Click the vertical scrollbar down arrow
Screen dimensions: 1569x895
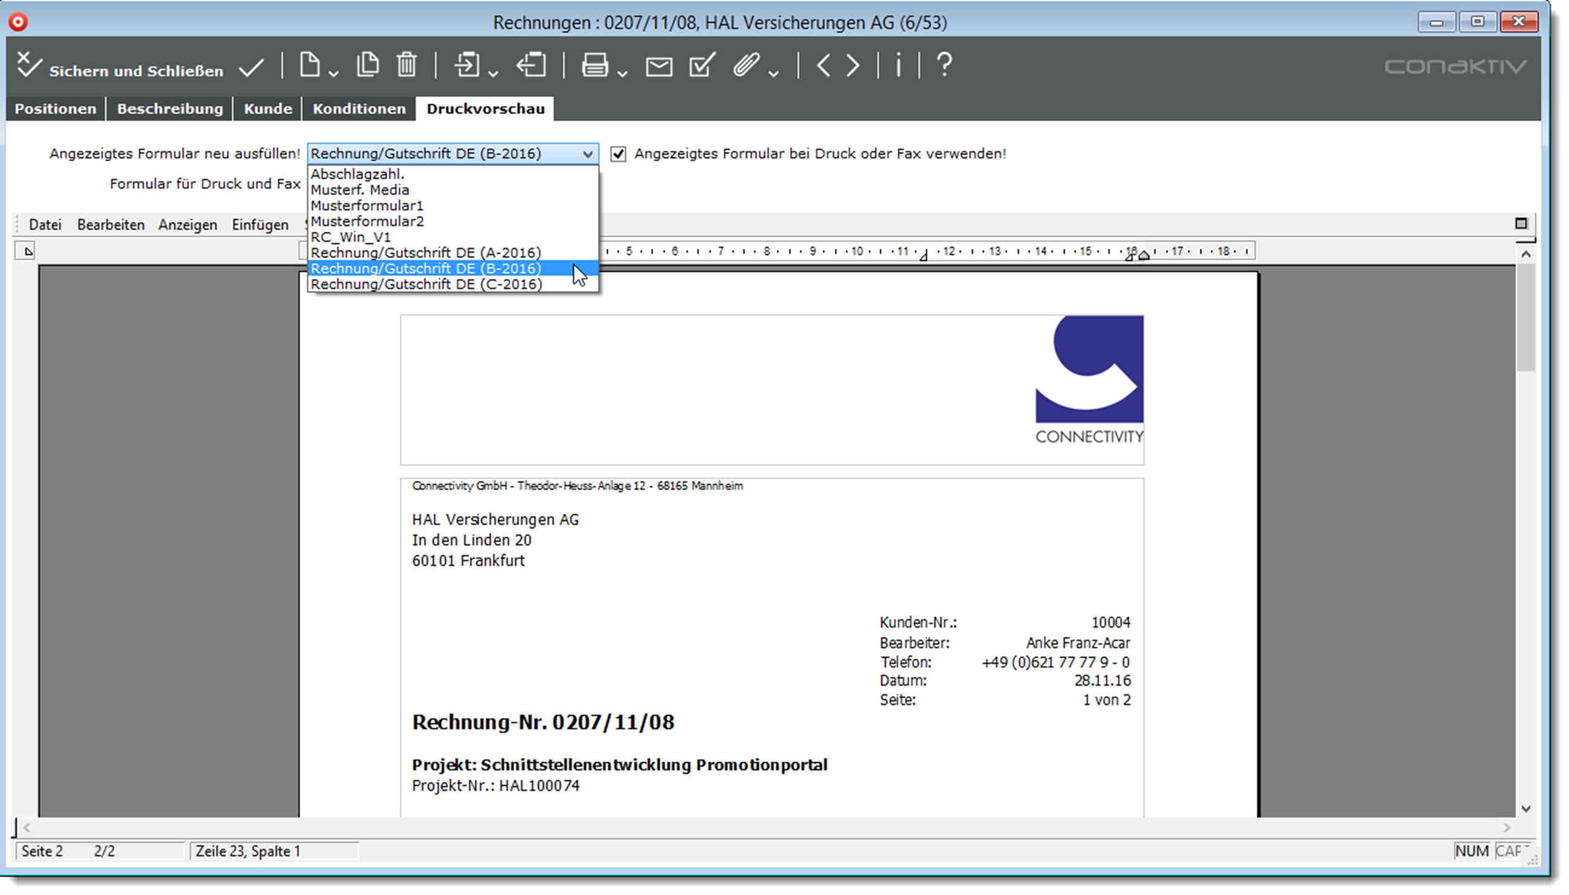coord(1525,809)
